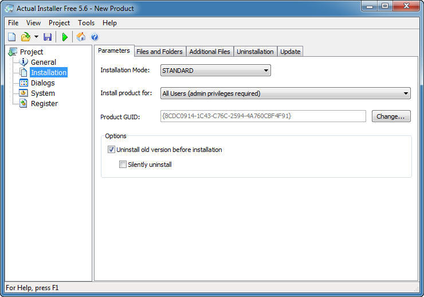Open the Tools menu

click(87, 23)
